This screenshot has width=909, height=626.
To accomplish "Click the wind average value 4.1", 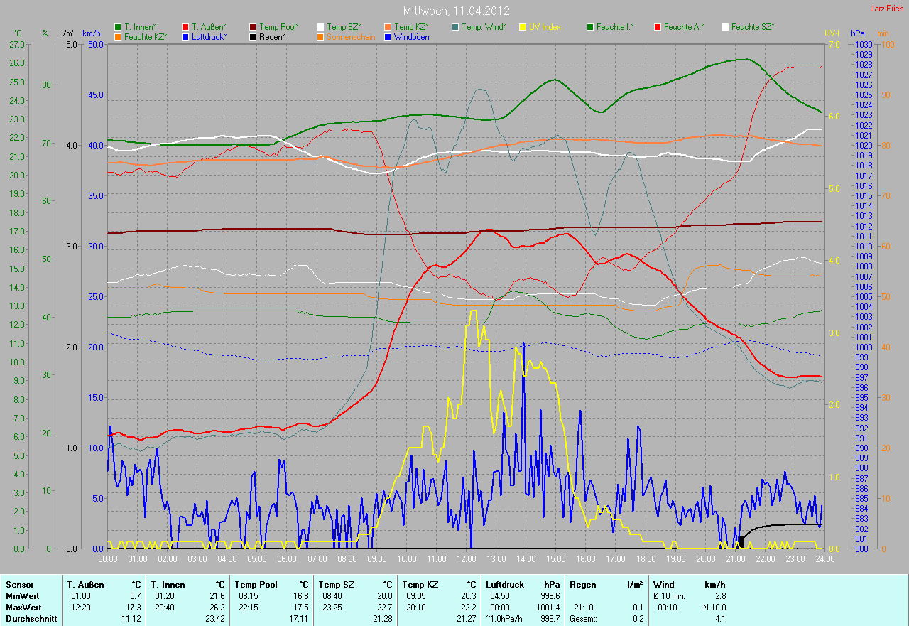I will (721, 619).
